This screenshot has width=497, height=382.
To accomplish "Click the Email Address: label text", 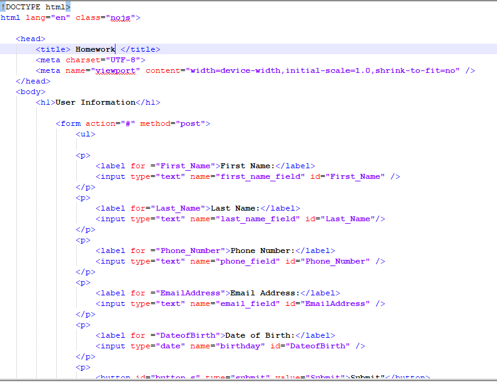I will 265,293.
